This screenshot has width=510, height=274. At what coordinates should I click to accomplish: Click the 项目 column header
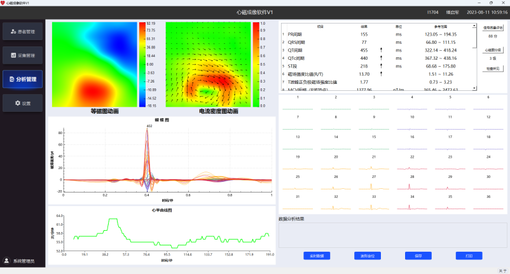[320, 27]
